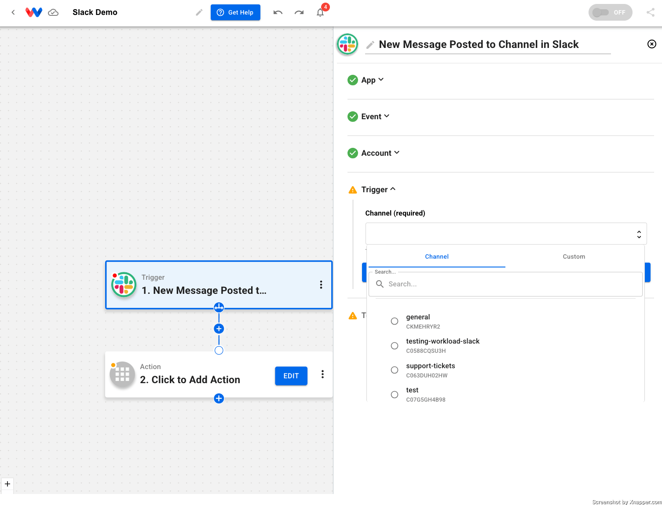Open the share workflow icon

pos(651,12)
